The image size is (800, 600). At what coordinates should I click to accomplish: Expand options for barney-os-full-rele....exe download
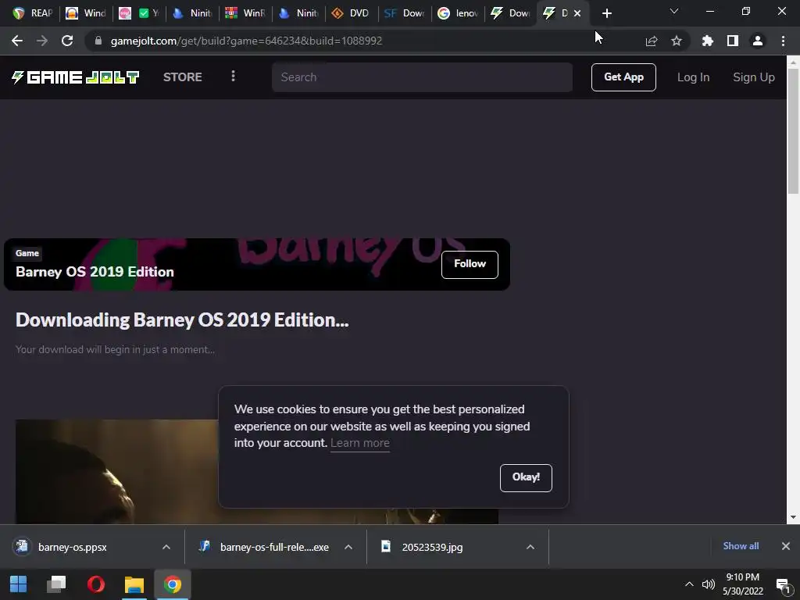348,547
